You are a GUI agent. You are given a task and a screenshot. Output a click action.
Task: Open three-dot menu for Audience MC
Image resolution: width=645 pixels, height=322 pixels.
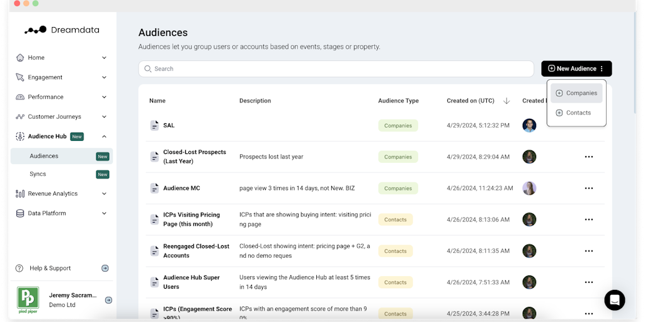pos(588,188)
